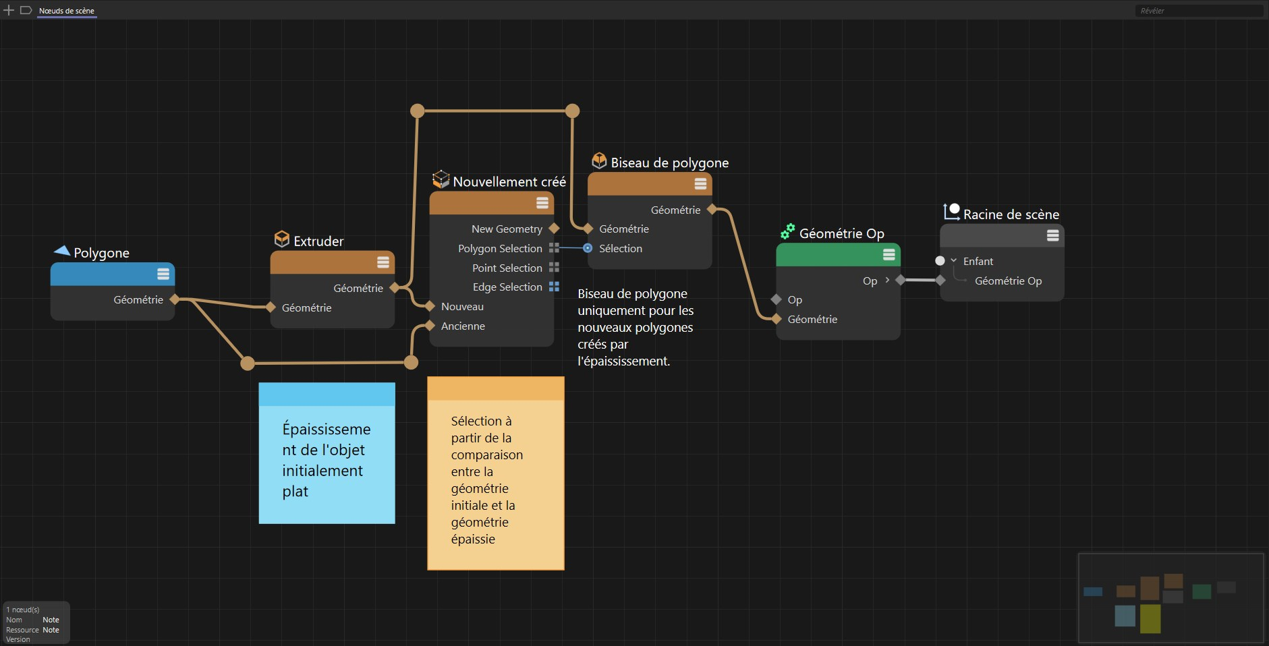Viewport: 1269px width, 646px height.
Task: Click the minimap overview thumbnail
Action: tap(1171, 598)
